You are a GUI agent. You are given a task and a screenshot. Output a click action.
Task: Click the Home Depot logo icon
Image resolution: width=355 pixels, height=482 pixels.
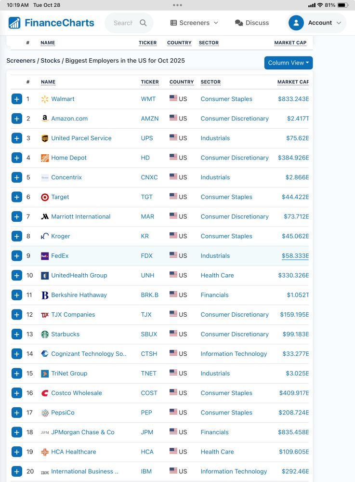click(x=45, y=158)
